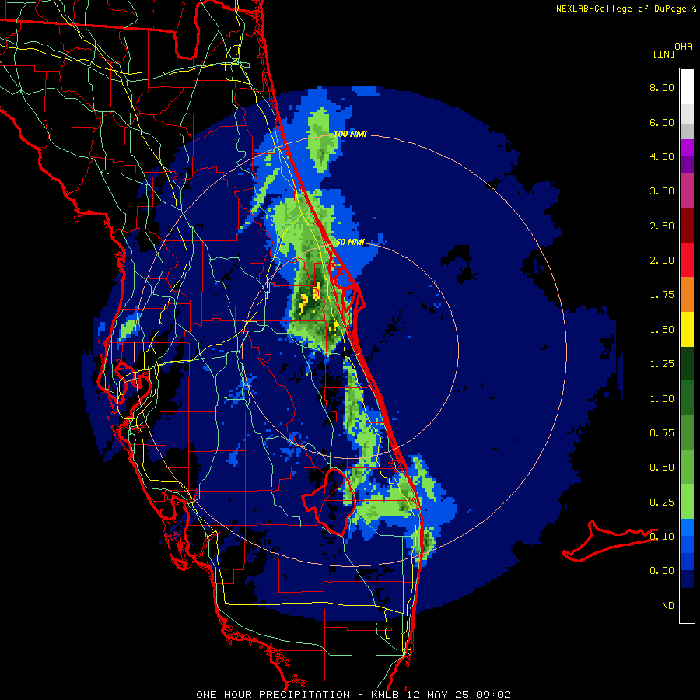Click the OHA product label
The image size is (700, 700).
tap(684, 46)
